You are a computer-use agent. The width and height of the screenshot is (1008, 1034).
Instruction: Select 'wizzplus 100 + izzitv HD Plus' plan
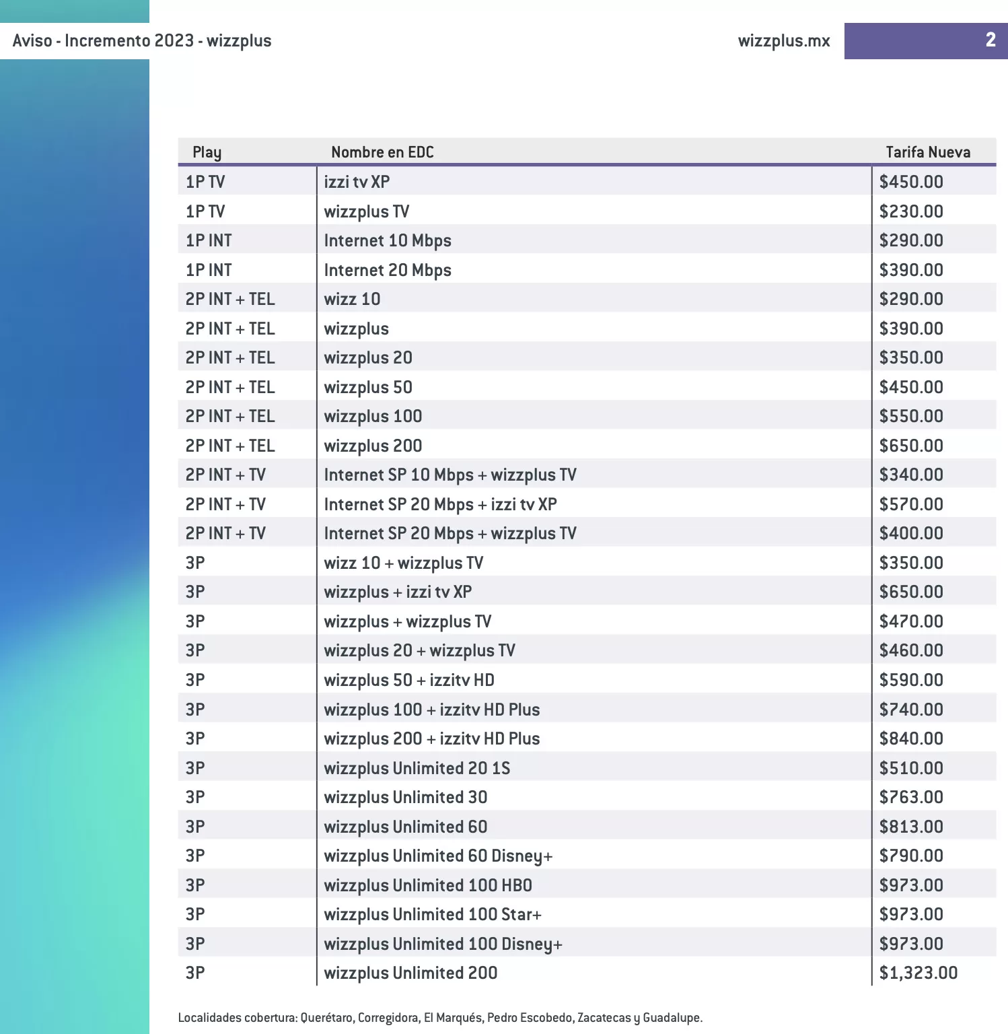click(x=432, y=710)
